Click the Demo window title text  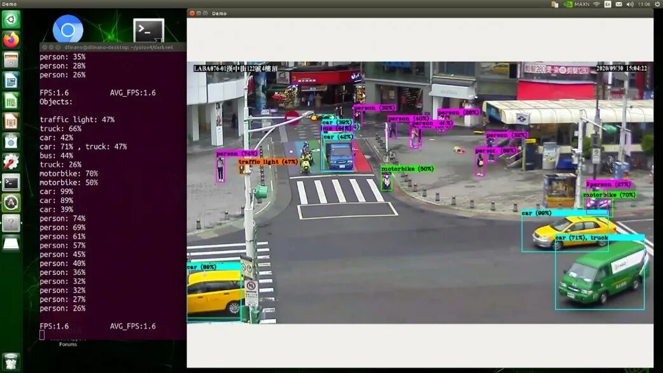(x=219, y=13)
